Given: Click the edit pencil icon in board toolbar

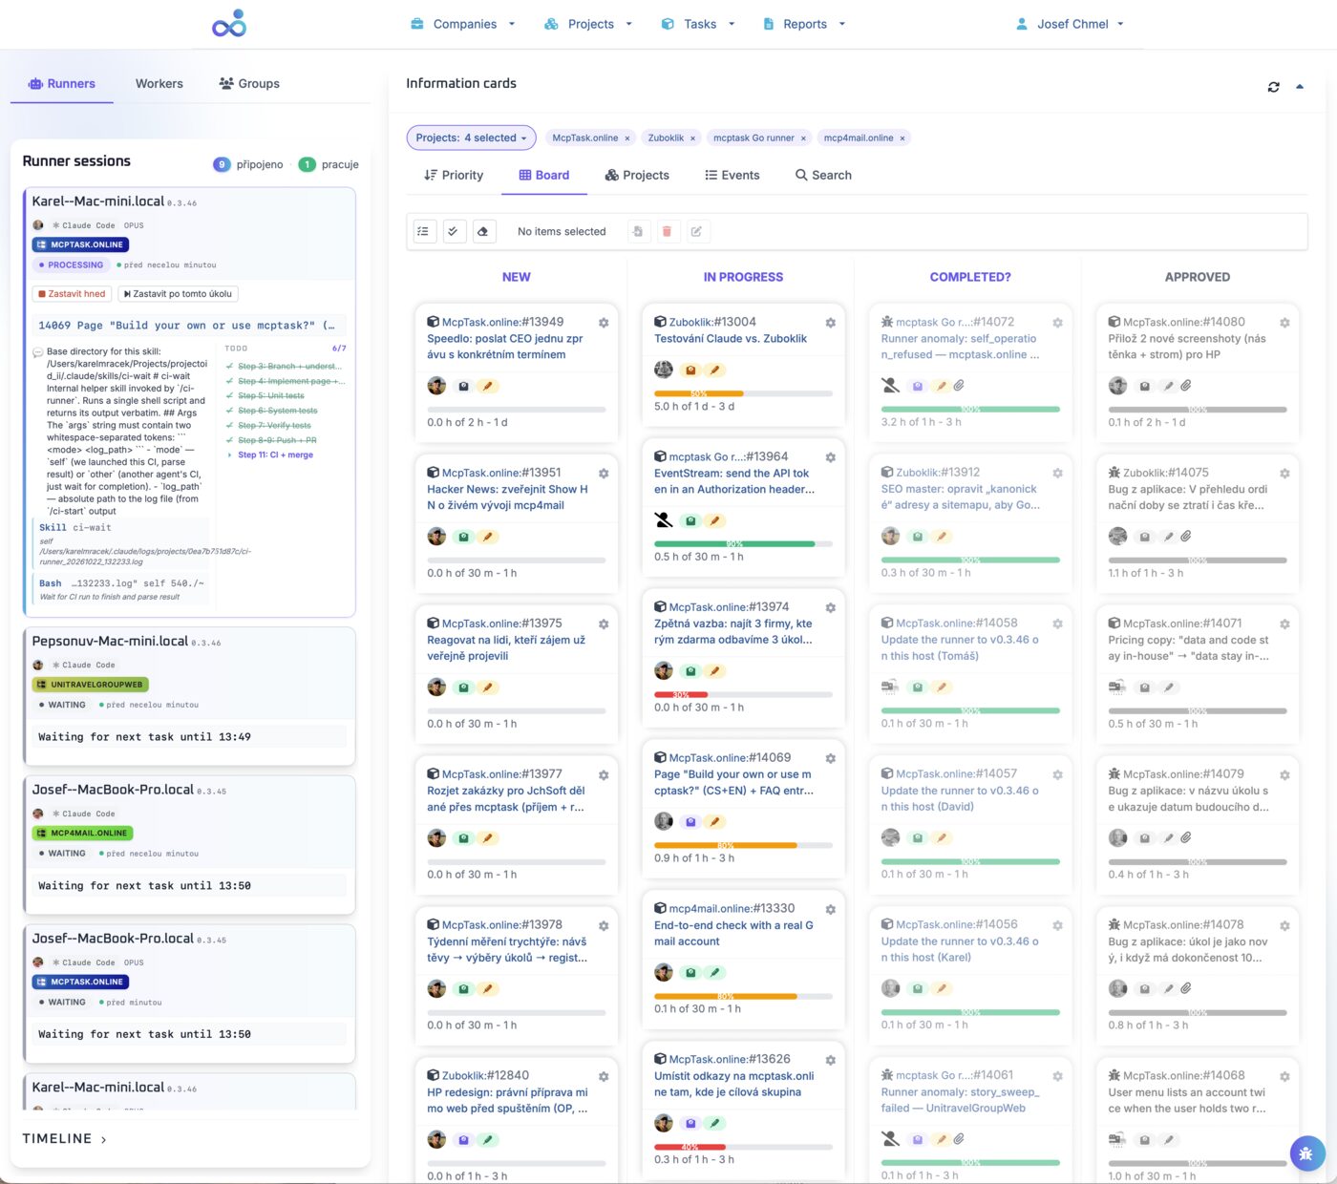Looking at the screenshot, I should coord(696,231).
